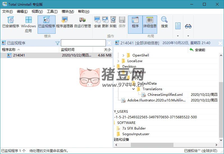Click the 卸载 (Uninstall) recycle icon
Image resolution: width=224 pixels, height=154 pixels.
coord(113,22)
